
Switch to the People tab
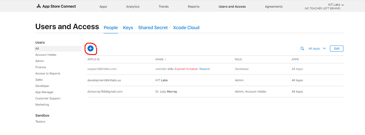(x=111, y=28)
